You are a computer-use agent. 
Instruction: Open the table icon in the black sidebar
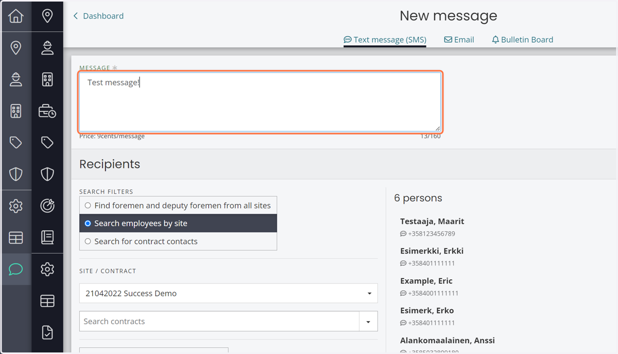tap(47, 301)
